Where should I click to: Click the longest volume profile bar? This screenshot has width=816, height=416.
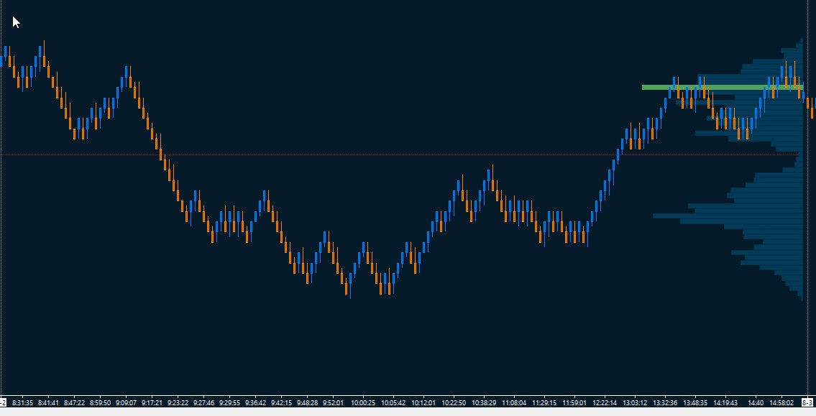[x=728, y=216]
